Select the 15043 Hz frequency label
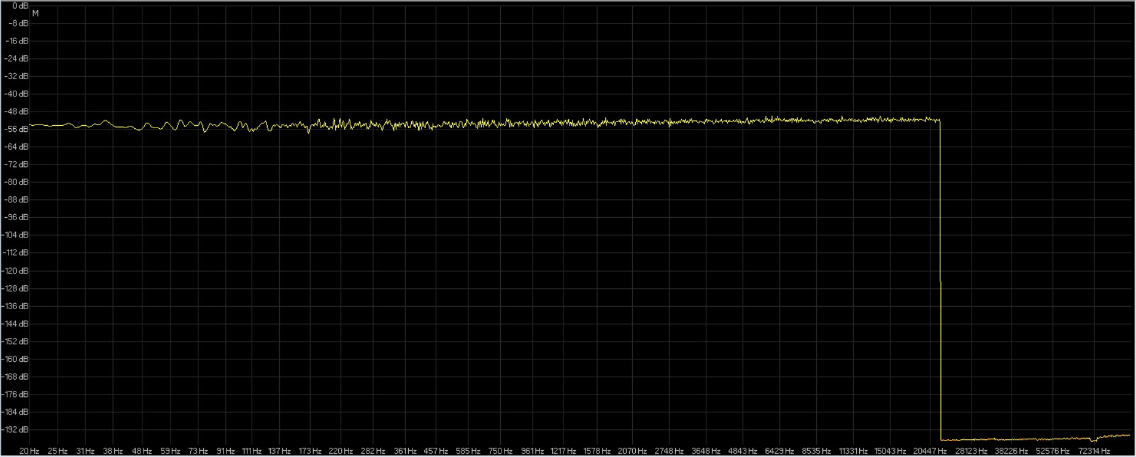The height and width of the screenshot is (457, 1136). (890, 451)
